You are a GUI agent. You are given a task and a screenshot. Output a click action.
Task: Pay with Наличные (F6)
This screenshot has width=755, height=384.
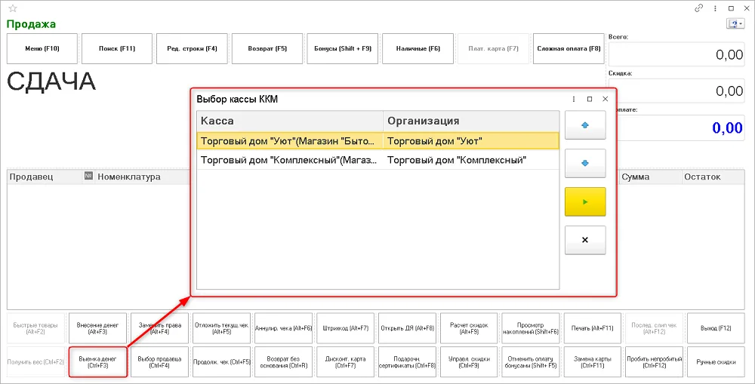[418, 48]
